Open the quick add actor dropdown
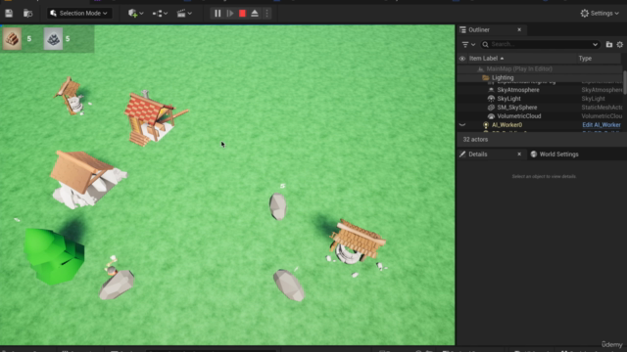This screenshot has width=627, height=352. tap(135, 13)
